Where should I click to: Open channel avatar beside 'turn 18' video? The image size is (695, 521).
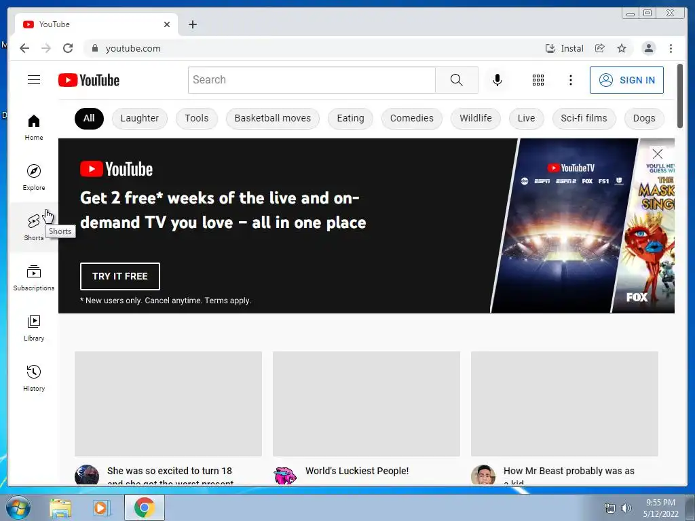tap(87, 475)
